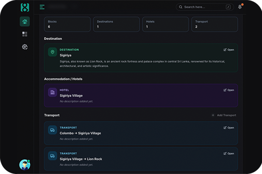Click the Sigiriya destination title
The width and height of the screenshot is (262, 174).
click(65, 55)
